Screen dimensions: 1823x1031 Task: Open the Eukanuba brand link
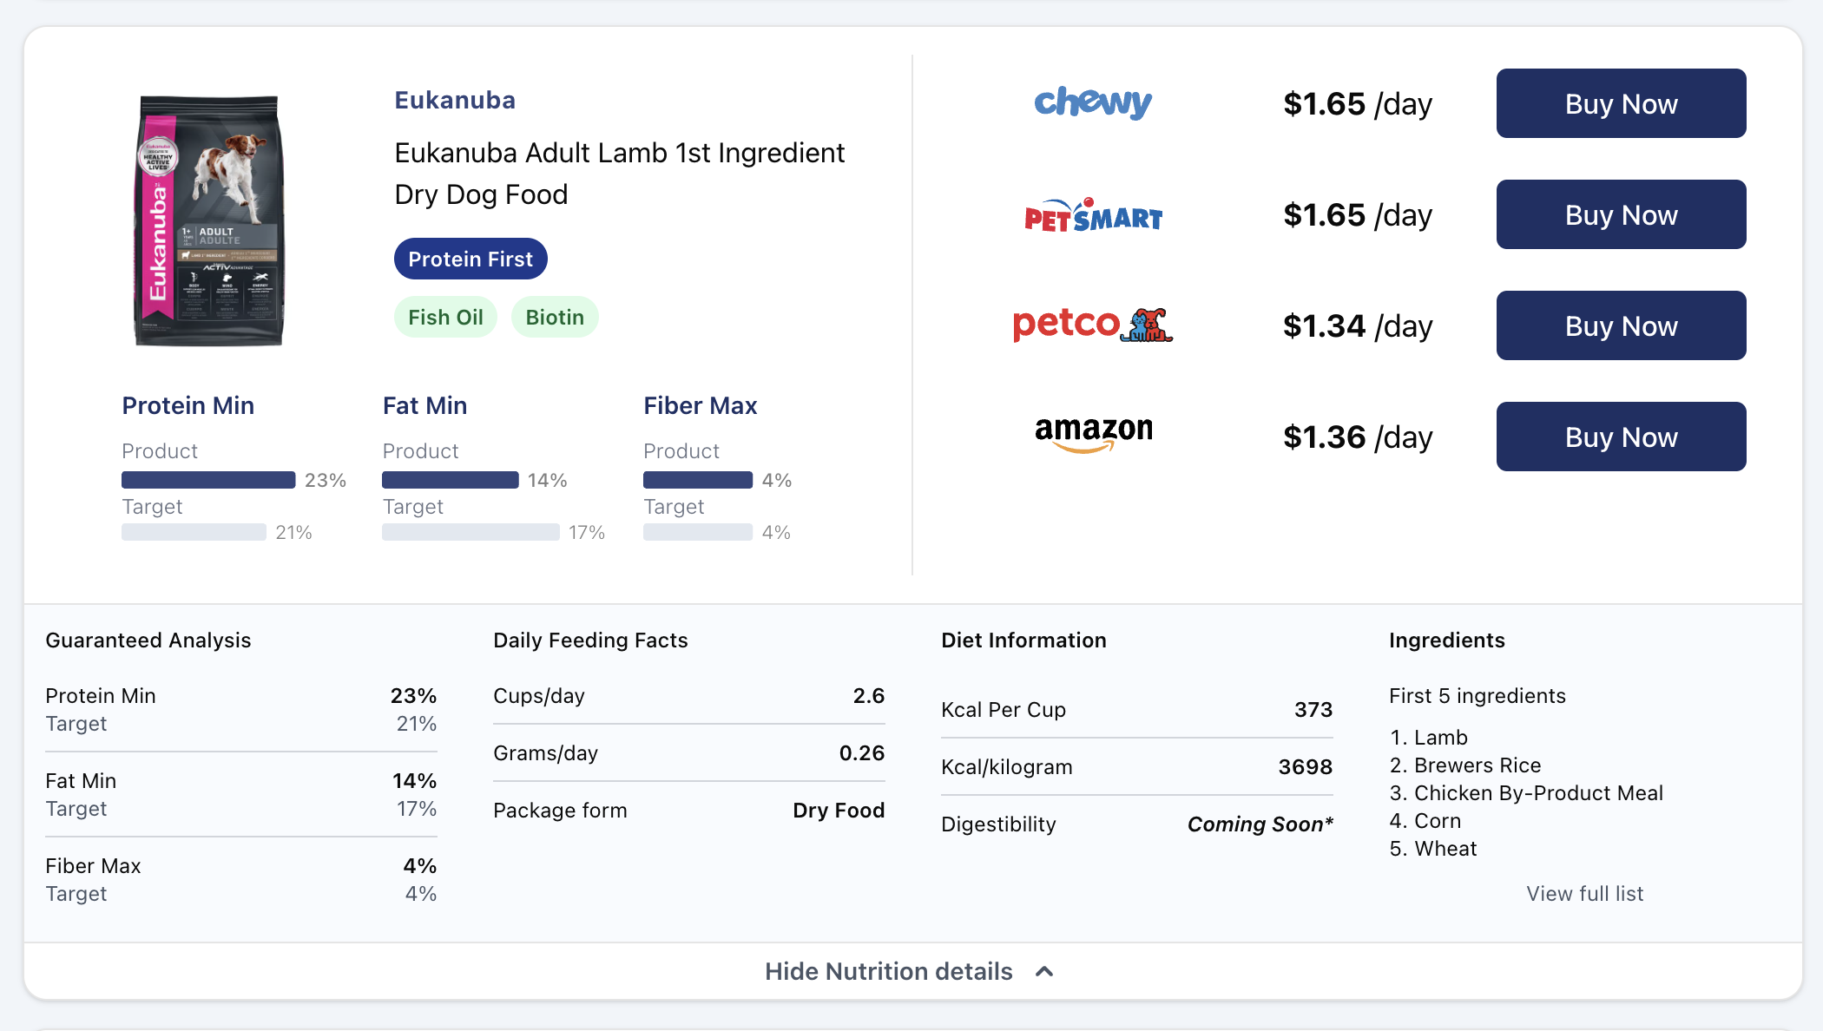coord(455,100)
